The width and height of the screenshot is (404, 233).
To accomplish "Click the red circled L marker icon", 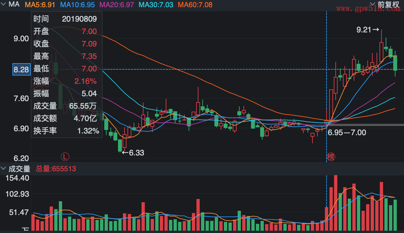I will pyautogui.click(x=65, y=157).
